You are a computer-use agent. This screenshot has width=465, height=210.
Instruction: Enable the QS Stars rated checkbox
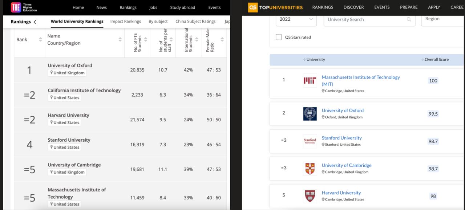[x=279, y=37]
